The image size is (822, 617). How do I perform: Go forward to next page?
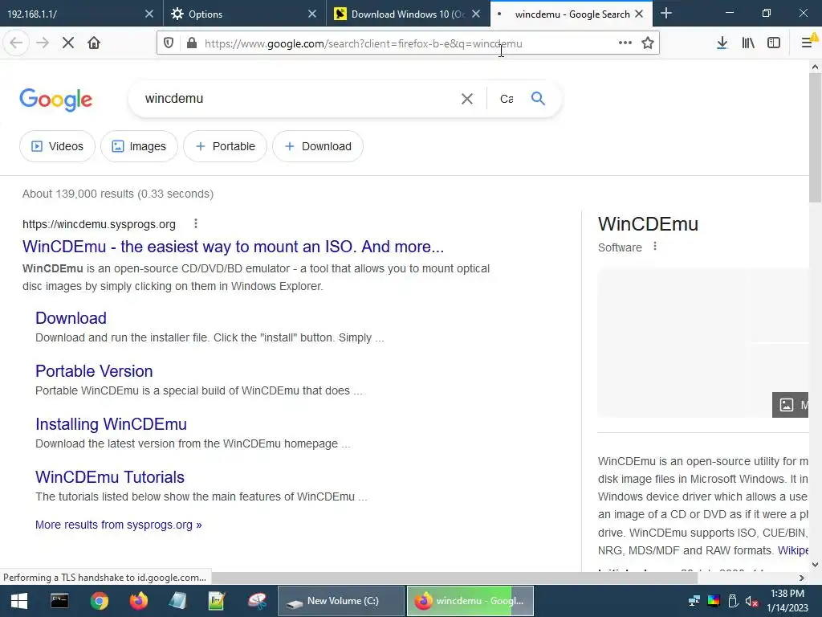43,43
